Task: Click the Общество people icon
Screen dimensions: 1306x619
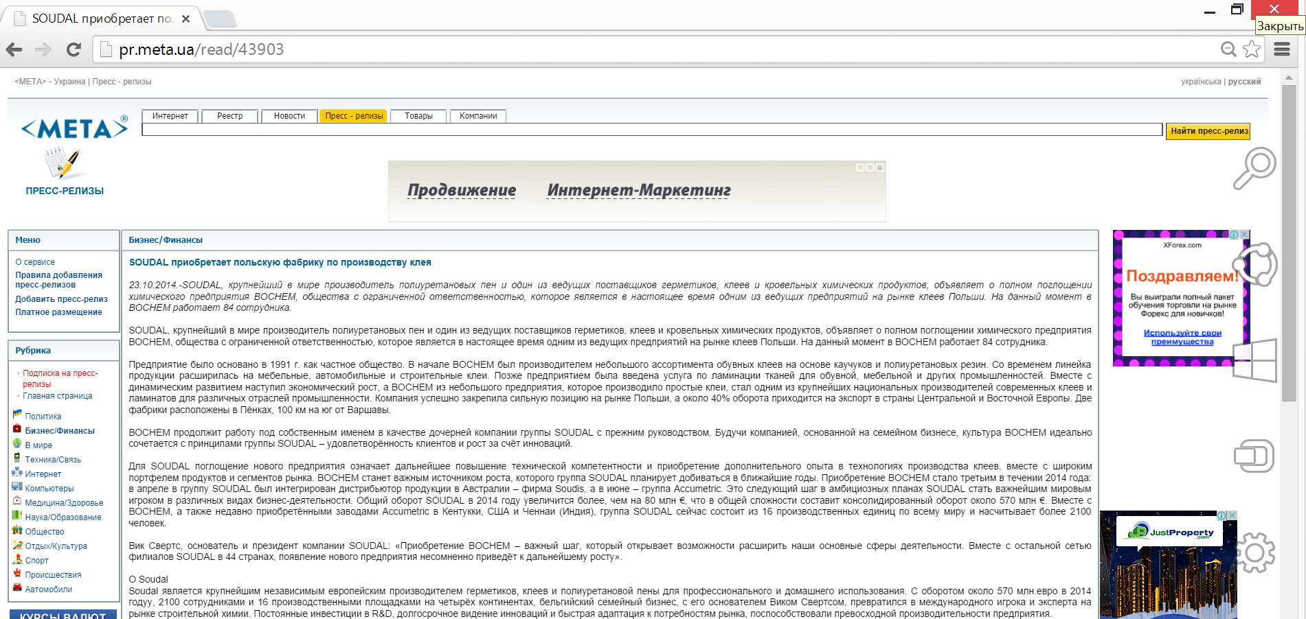Action: point(17,530)
